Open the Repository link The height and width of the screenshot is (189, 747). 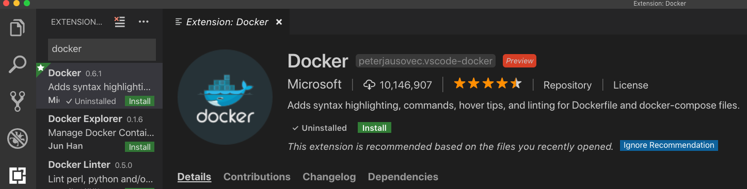coord(567,85)
